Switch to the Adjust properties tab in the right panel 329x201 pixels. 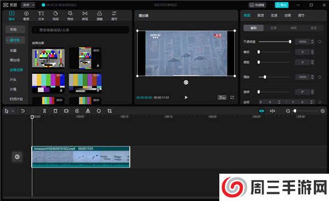pyautogui.click(x=301, y=15)
